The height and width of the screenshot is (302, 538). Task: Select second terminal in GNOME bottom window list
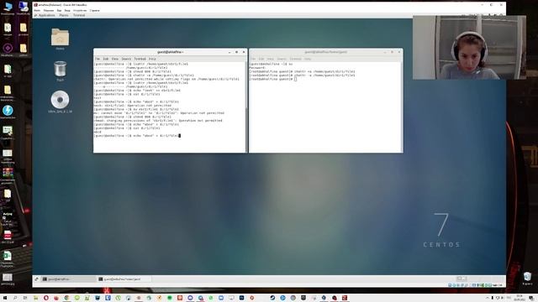(x=124, y=279)
